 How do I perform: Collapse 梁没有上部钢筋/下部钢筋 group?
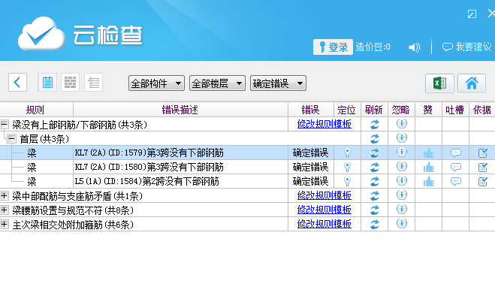click(4, 125)
